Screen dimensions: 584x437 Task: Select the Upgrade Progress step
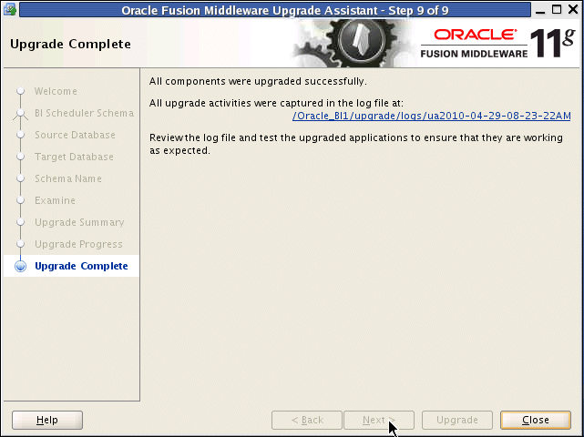click(x=78, y=244)
